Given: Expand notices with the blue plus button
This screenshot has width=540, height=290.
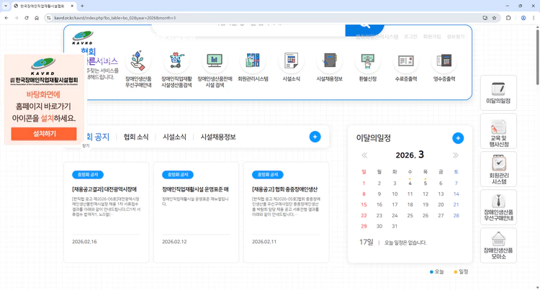Looking at the screenshot, I should (x=315, y=137).
